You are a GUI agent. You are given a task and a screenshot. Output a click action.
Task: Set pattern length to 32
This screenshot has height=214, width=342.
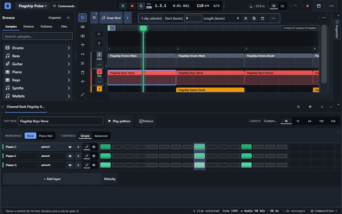[298, 121]
